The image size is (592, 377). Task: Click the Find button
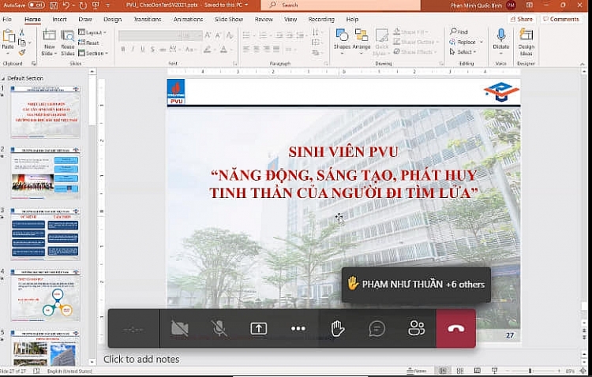[x=459, y=32]
